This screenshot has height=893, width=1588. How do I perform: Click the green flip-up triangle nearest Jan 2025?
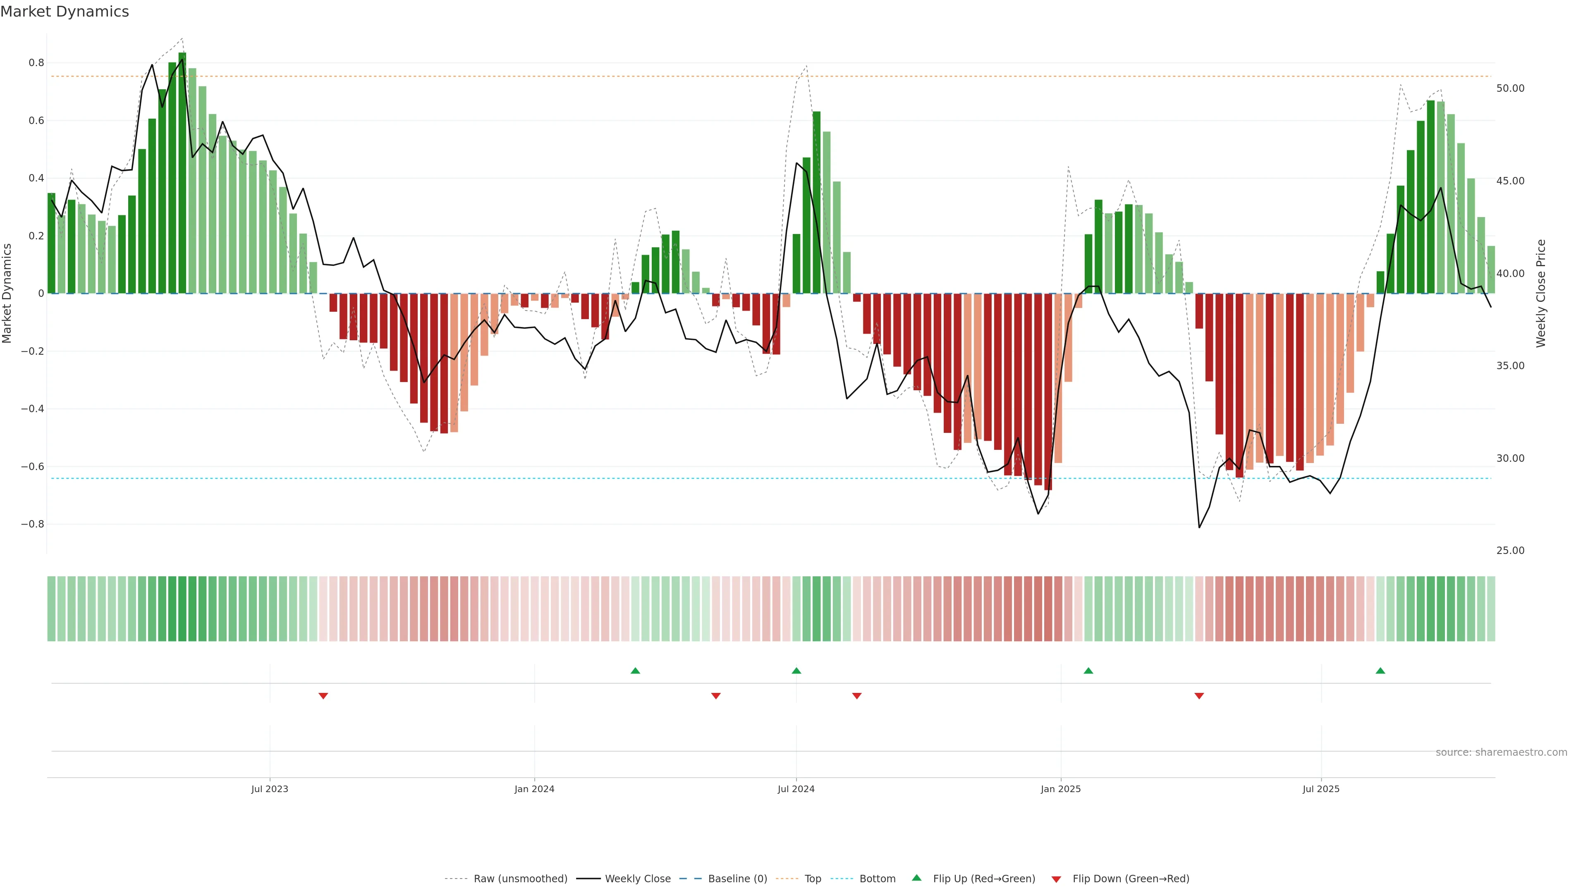1088,671
